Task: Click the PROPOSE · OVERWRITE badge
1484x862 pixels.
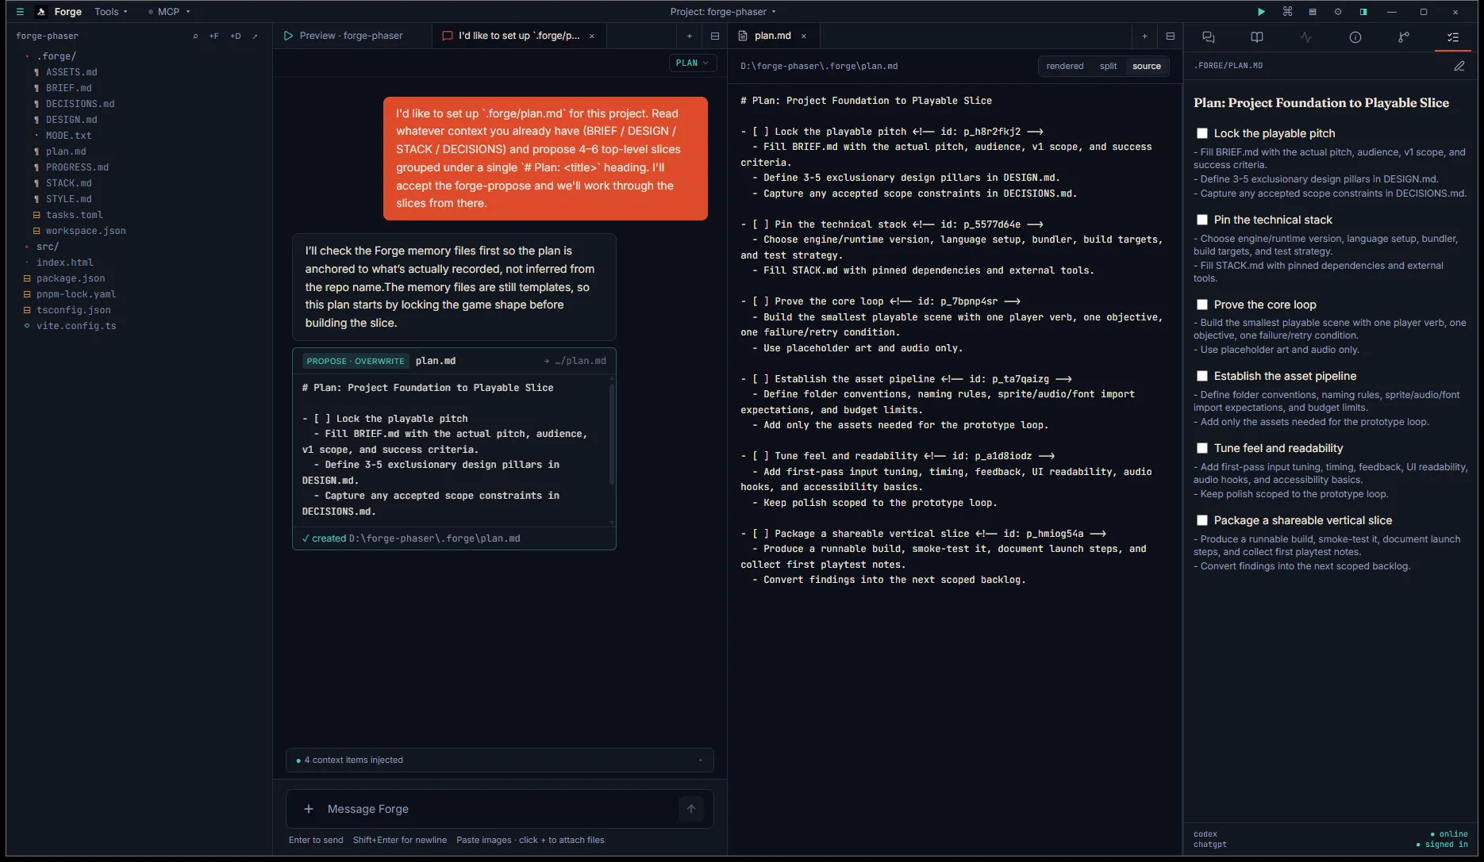Action: tap(356, 361)
